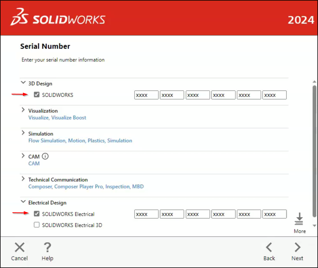This screenshot has width=318, height=268.
Task: Click second SOLIDWORKS Electrical serial field
Action: click(172, 214)
